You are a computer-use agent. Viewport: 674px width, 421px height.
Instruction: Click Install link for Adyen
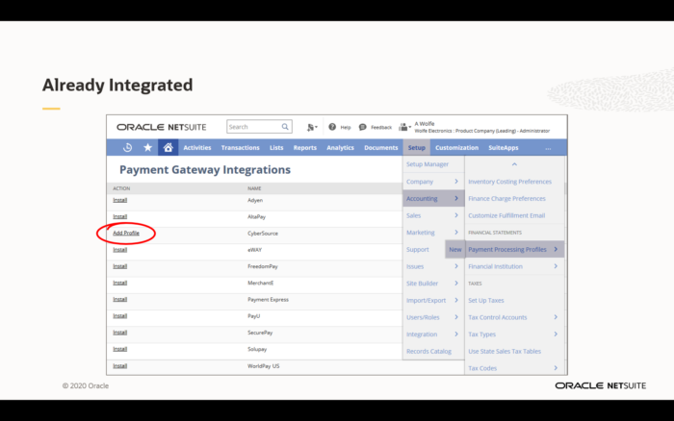[120, 200]
